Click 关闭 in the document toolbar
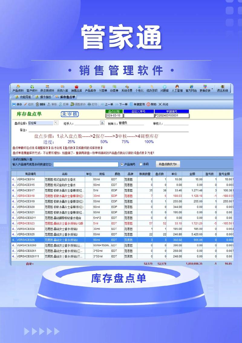242x343 pixels. pos(163,104)
